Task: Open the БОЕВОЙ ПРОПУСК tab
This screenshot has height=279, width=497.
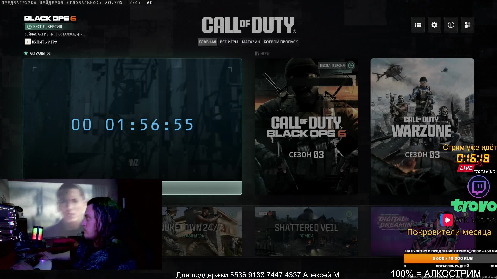Action: coord(281,42)
